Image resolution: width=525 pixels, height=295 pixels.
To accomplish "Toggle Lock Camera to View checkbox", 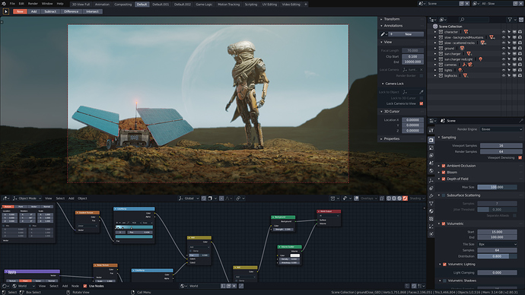I will [422, 103].
